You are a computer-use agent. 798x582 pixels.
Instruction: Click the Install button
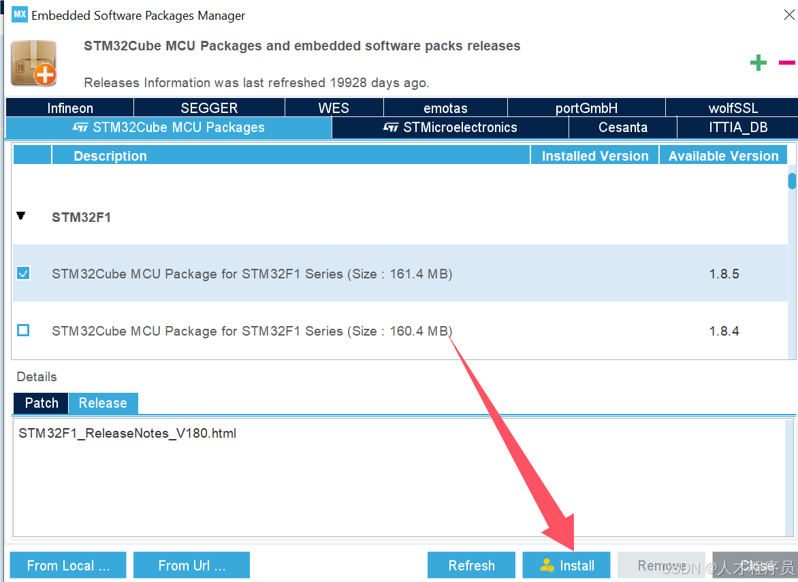[x=566, y=565]
